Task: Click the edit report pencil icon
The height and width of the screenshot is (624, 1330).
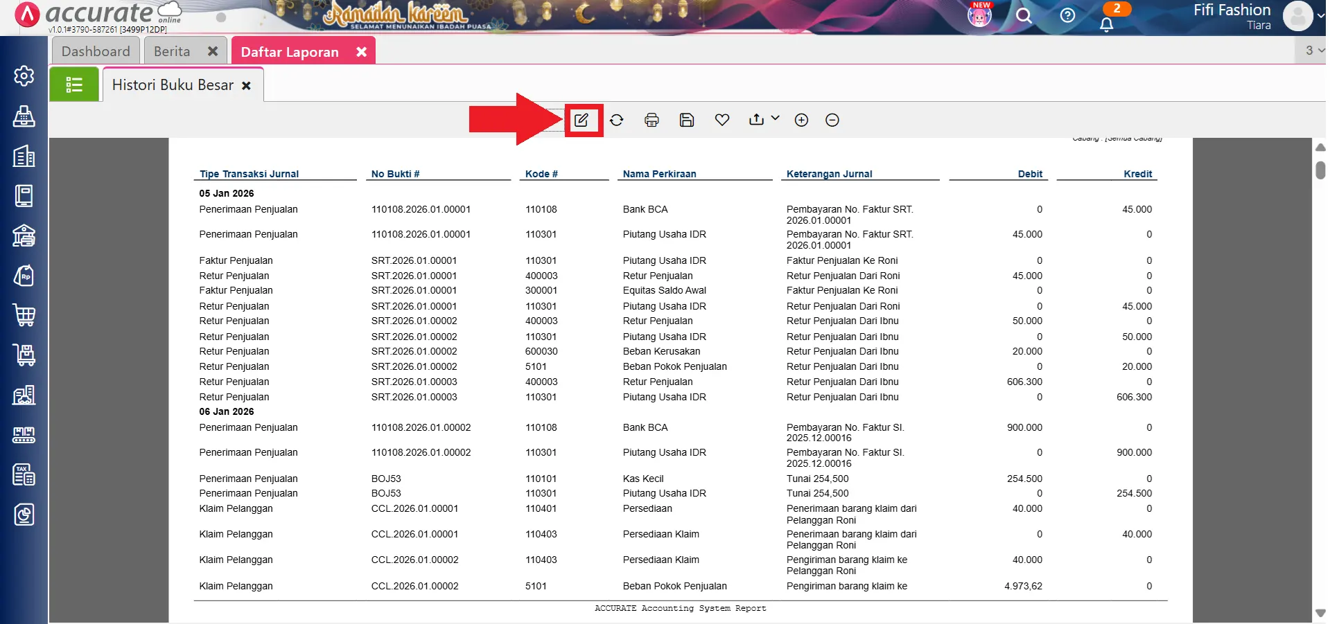Action: (581, 121)
